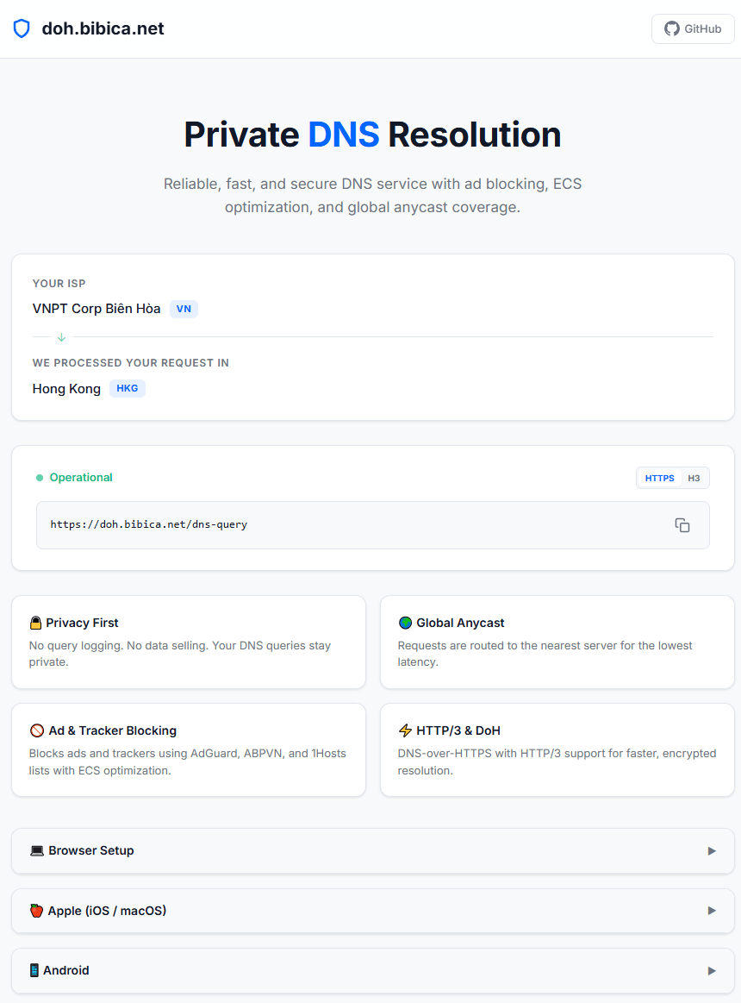Image resolution: width=741 pixels, height=1003 pixels.
Task: Click the laptop icon in Browser Setup
Action: tap(37, 850)
